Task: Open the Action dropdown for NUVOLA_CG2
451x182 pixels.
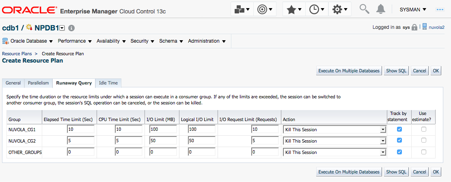Action: (x=334, y=141)
